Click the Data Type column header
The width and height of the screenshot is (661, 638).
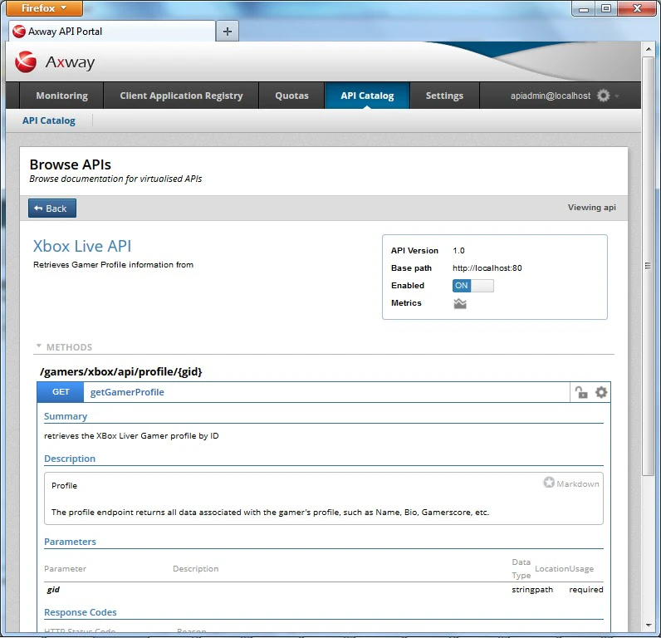coord(521,568)
